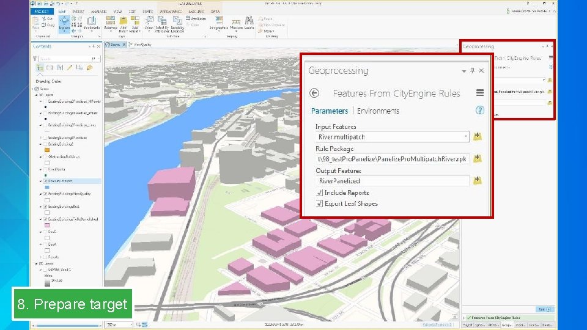
Task: Show the ObstructingBuildings layer
Action: pyautogui.click(x=45, y=157)
